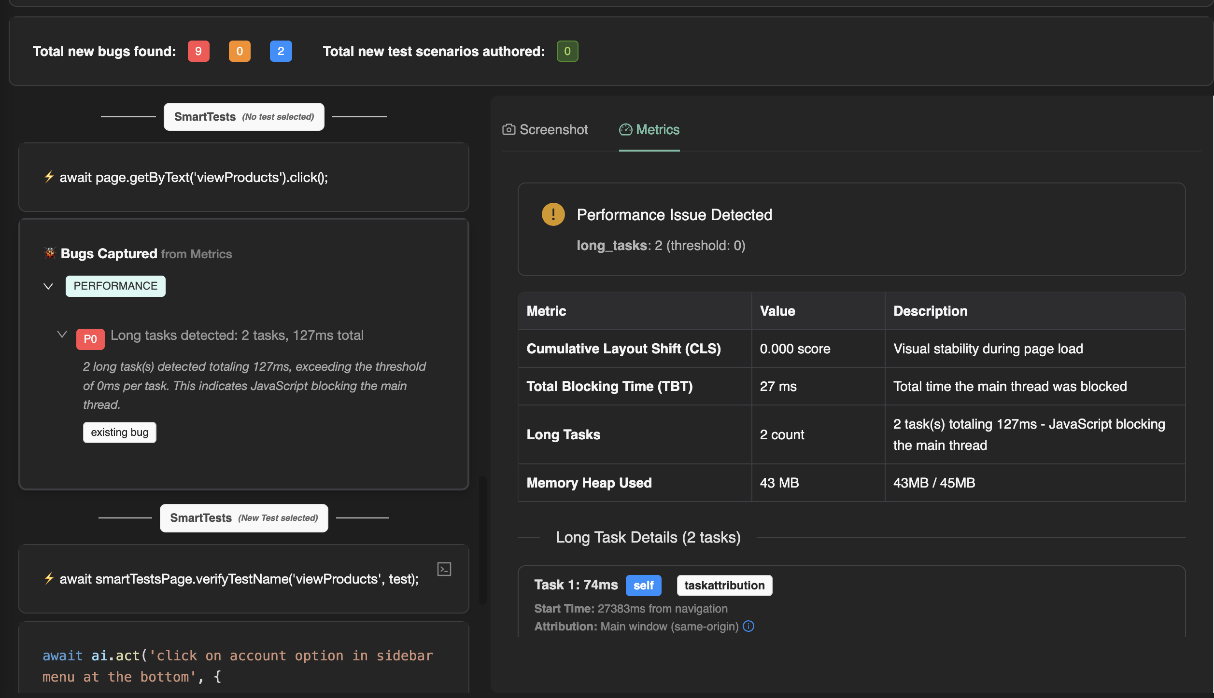Click the bug icon next to Bugs Captured
Screen dimensions: 1214x698
(x=50, y=253)
